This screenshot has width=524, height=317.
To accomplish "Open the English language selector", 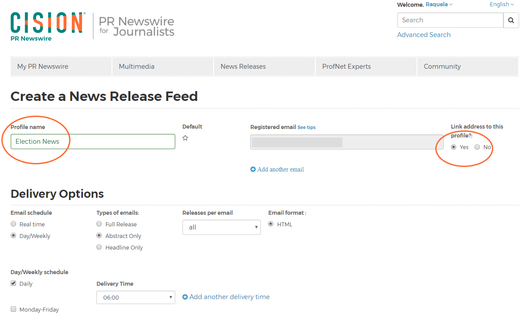I will coord(502,4).
